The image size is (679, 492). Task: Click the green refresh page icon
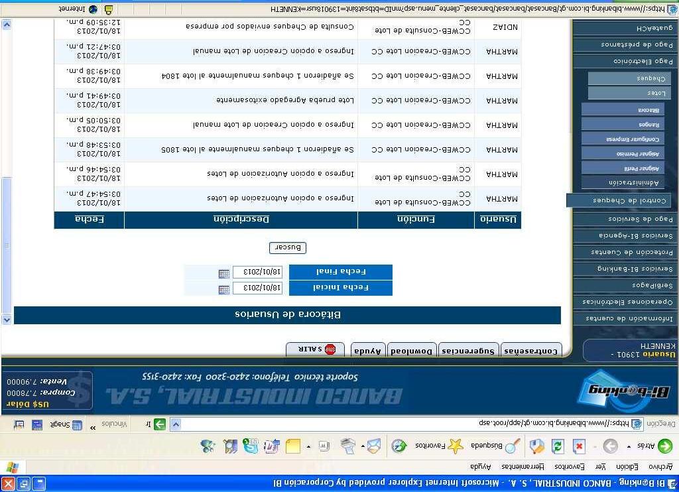pos(557,446)
